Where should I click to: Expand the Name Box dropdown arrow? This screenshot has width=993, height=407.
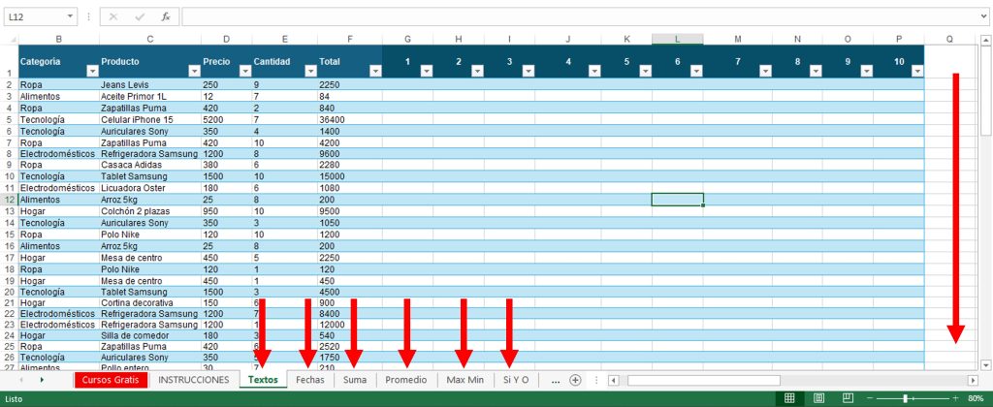point(70,16)
